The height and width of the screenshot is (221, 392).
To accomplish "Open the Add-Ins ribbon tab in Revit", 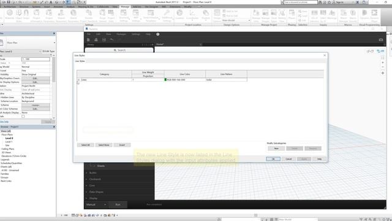I will pyautogui.click(x=137, y=7).
